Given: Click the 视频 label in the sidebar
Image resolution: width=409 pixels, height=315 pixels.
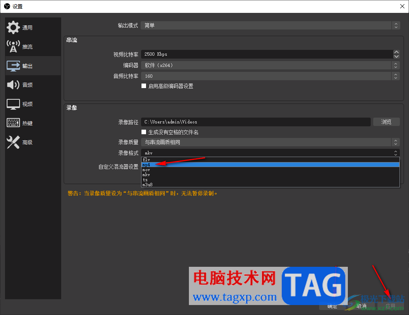Looking at the screenshot, I should 27,104.
